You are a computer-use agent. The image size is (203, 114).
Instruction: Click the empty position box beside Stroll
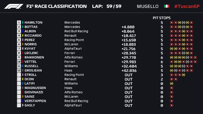(19, 75)
